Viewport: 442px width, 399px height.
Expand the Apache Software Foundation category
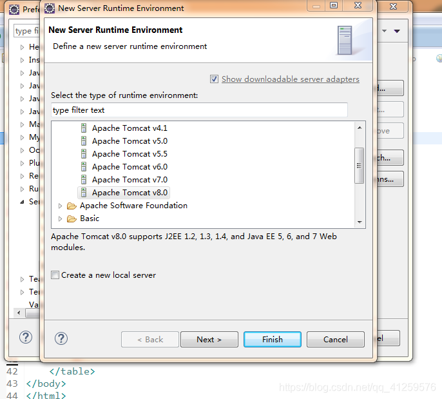click(x=60, y=206)
